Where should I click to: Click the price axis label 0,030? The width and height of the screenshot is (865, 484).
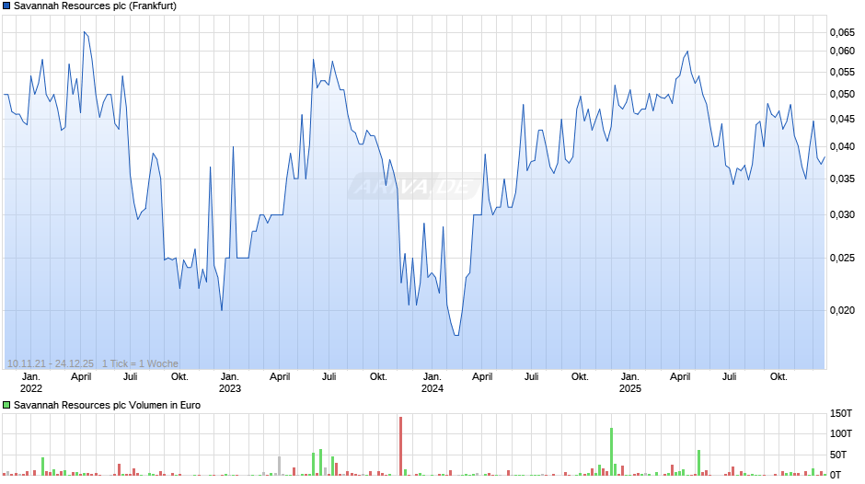pos(842,214)
